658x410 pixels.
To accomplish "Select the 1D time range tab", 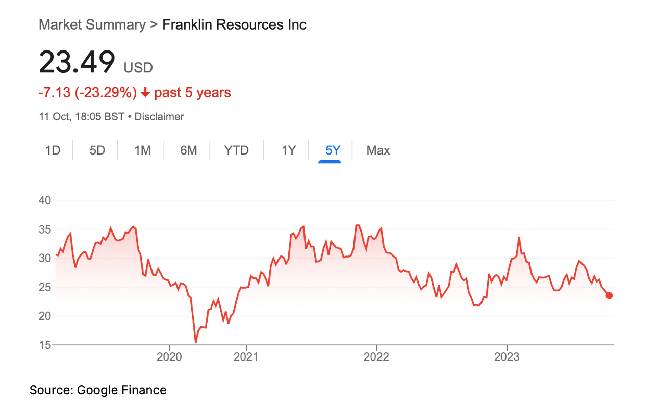I will (53, 150).
